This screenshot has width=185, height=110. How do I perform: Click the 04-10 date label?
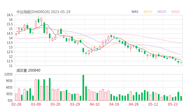[94, 104]
